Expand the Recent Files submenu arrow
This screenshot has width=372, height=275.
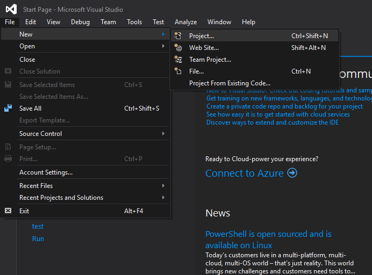point(163,186)
